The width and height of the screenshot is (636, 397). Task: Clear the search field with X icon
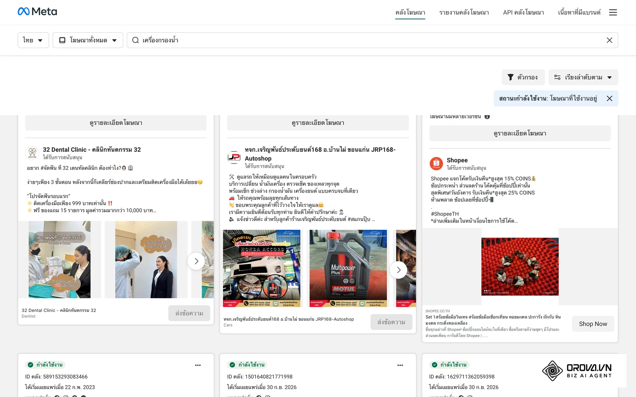tap(609, 40)
